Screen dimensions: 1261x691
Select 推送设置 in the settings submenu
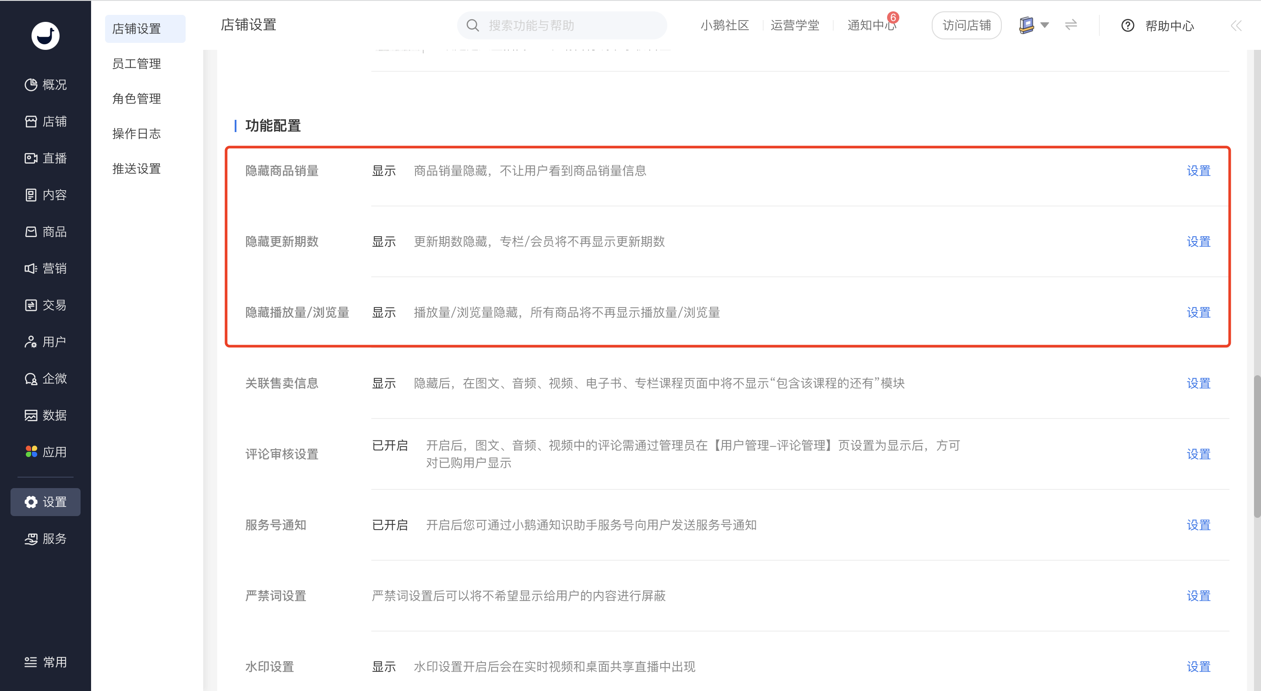[137, 169]
